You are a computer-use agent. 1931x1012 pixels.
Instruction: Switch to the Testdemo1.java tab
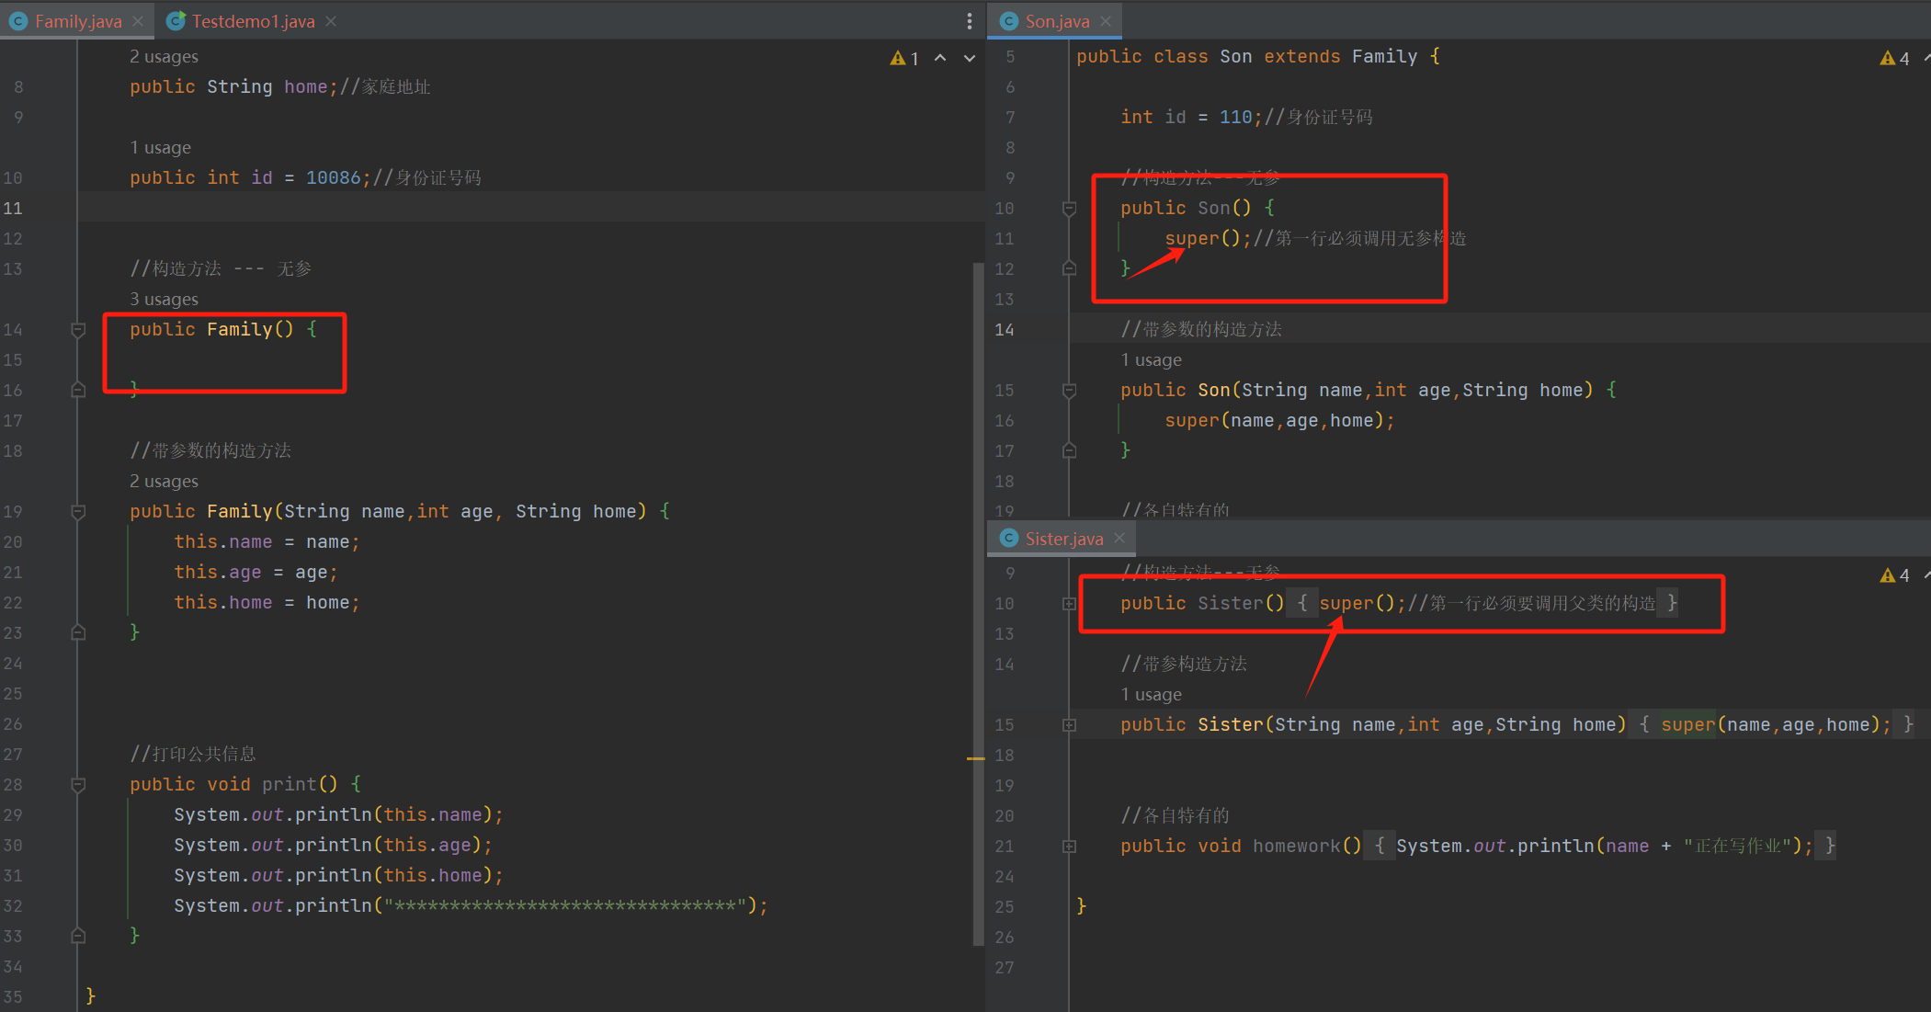click(253, 21)
